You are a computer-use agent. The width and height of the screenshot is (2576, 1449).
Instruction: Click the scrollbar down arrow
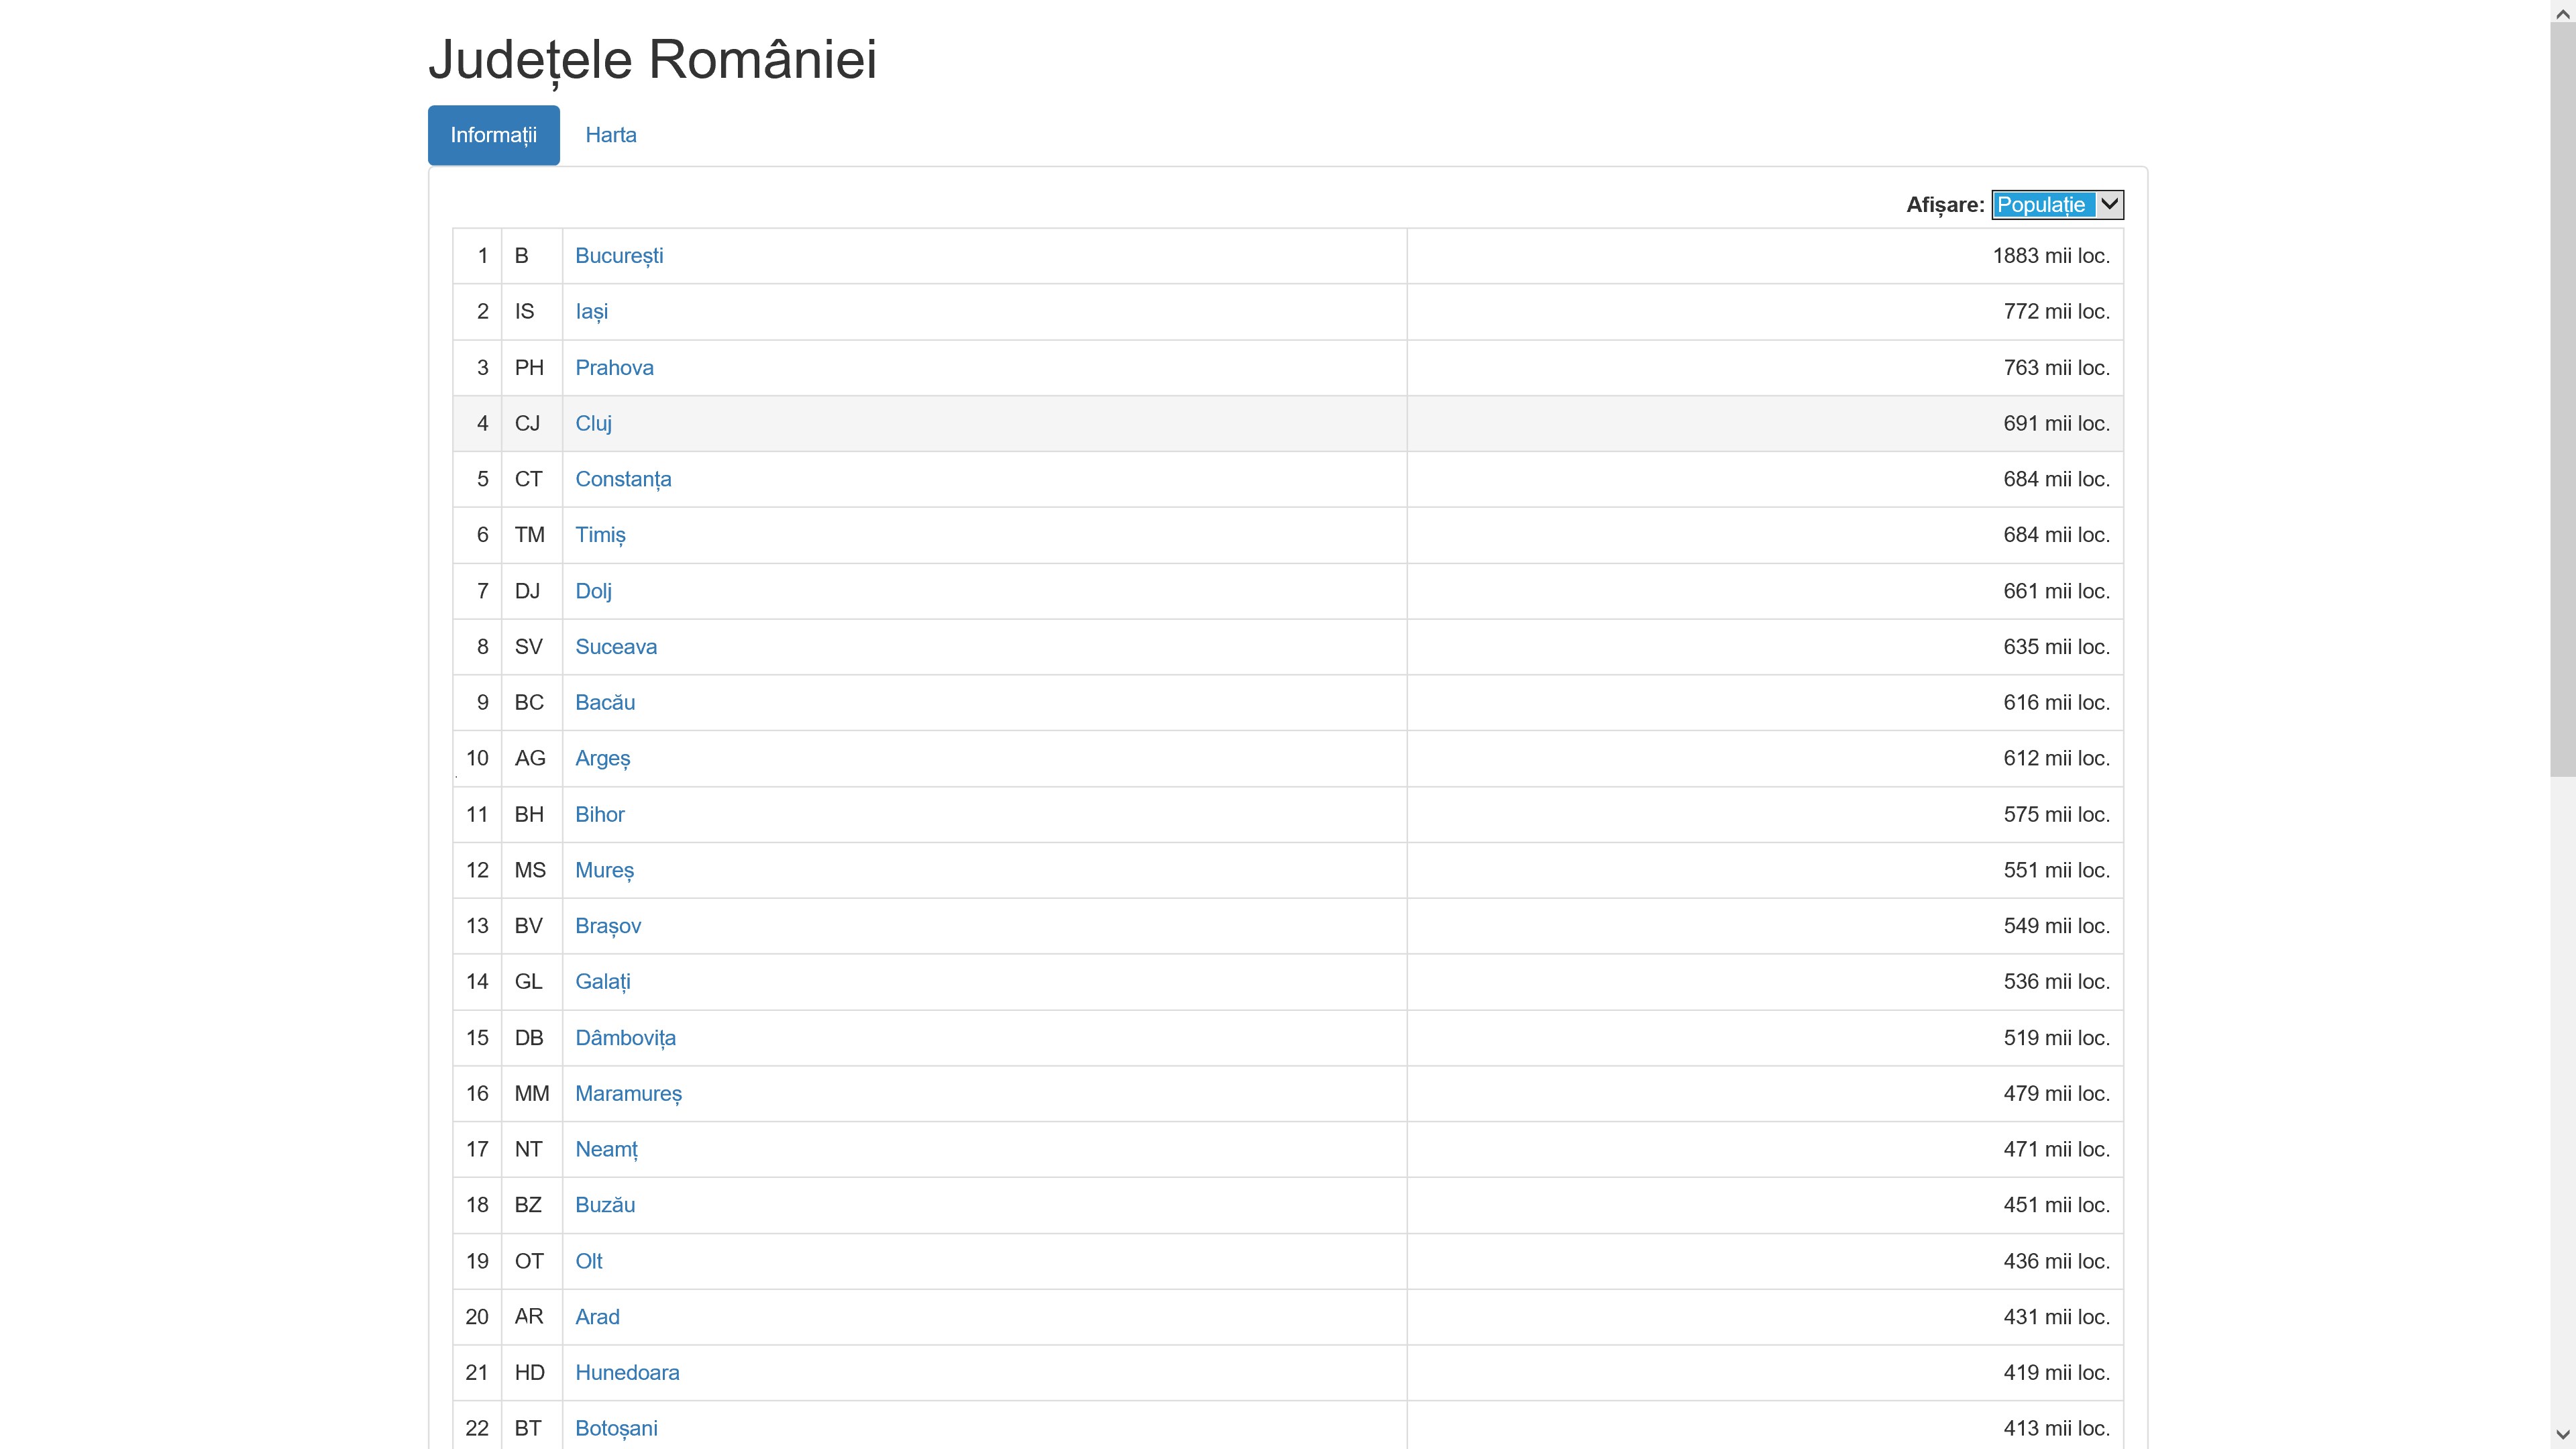pyautogui.click(x=2562, y=1435)
